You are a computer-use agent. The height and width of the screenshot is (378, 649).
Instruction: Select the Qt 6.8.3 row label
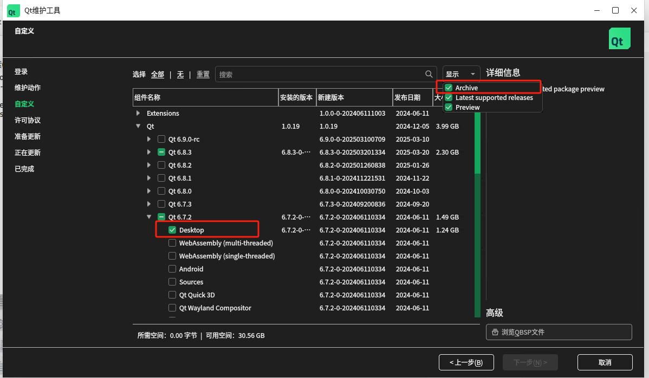180,152
